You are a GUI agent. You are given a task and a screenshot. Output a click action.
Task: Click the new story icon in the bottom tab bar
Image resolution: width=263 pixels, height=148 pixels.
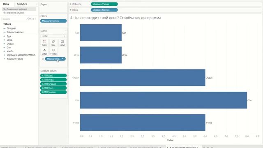pos(212,147)
